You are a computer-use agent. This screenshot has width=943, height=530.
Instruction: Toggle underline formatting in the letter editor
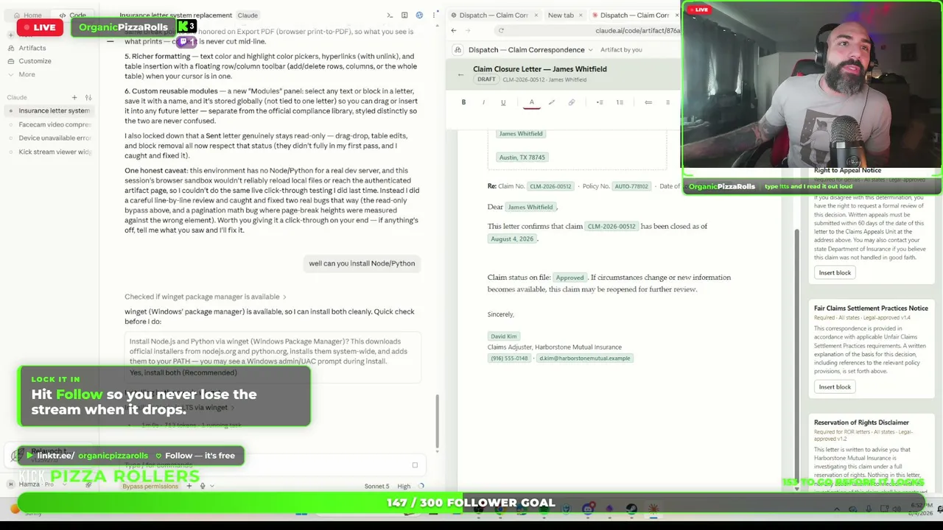(x=503, y=102)
